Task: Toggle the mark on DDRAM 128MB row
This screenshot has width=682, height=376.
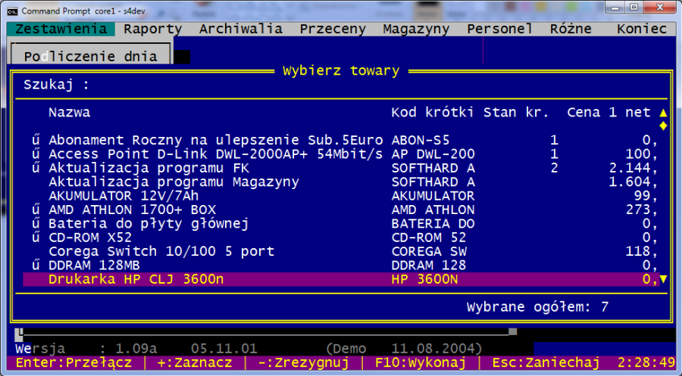Action: (36, 265)
